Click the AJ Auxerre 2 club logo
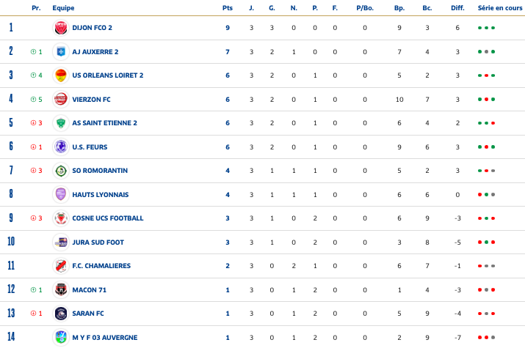Screen dimensions: 525x348 [x=61, y=52]
